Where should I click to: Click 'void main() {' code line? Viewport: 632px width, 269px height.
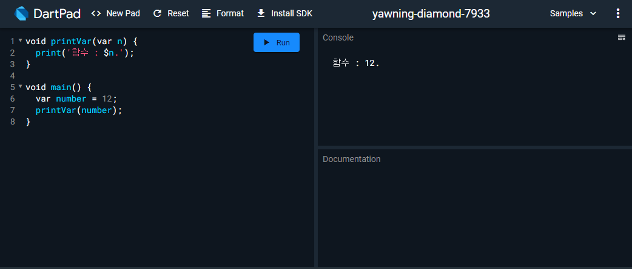[59, 87]
